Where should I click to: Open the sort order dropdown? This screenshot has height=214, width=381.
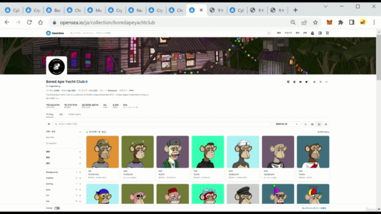click(286, 124)
